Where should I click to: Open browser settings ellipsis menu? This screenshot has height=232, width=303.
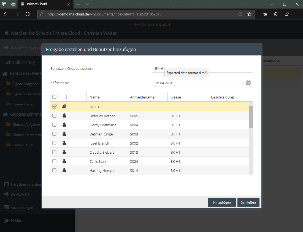click(x=298, y=14)
